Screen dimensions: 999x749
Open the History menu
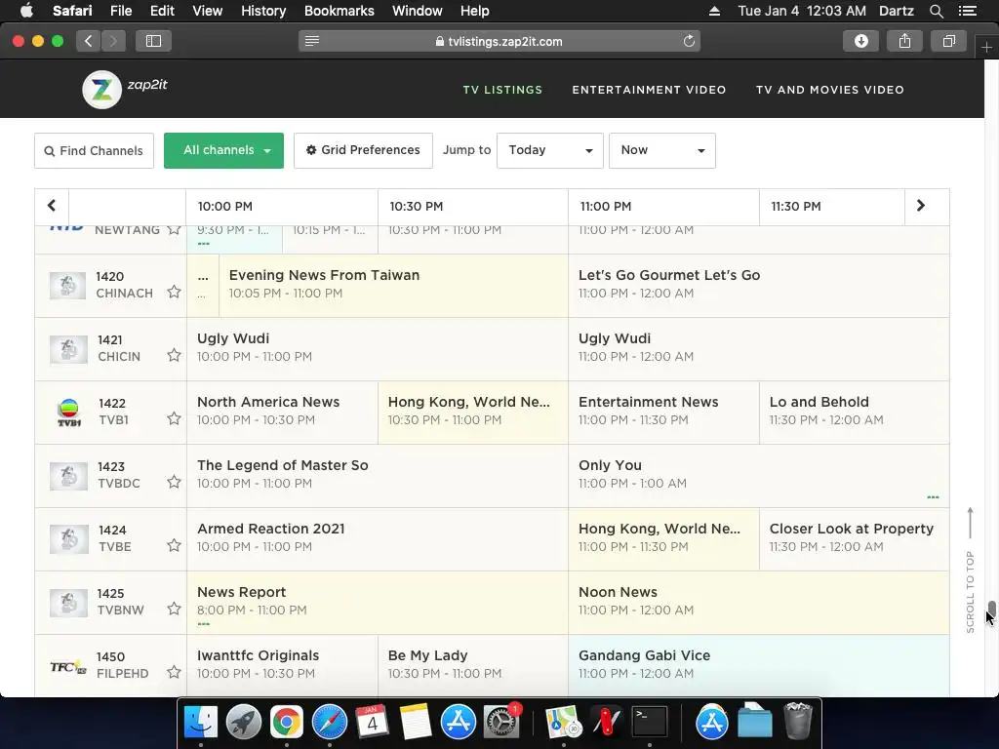[x=263, y=11]
